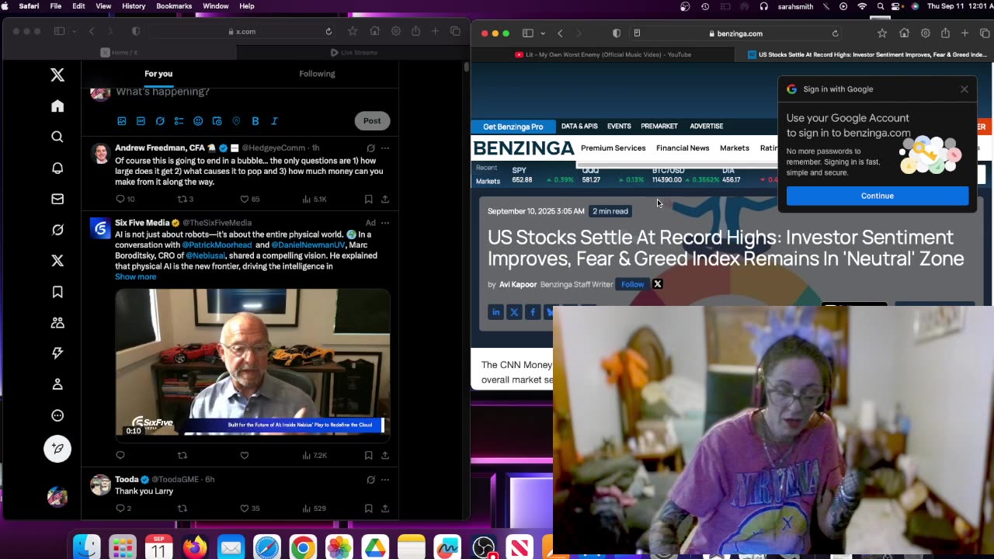Click Get Benzinga Pro button

click(513, 127)
